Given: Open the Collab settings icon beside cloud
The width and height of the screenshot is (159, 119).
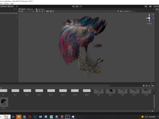Looking at the screenshot, I should coord(146,6).
